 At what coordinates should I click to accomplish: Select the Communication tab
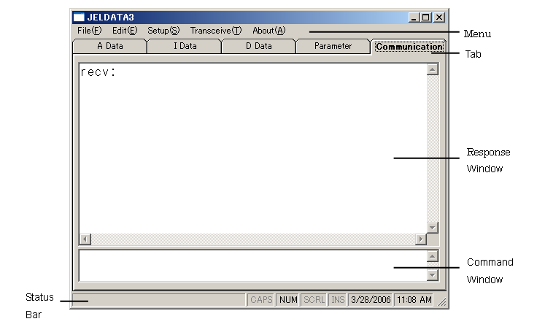pos(409,47)
